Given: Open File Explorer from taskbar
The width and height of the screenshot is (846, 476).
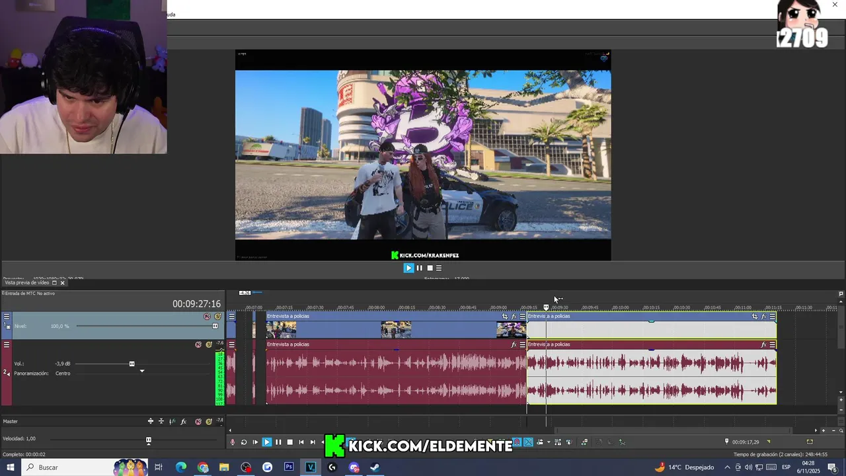Looking at the screenshot, I should (x=224, y=467).
